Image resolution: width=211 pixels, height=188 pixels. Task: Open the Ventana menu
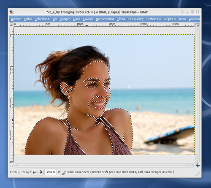coord(194,19)
